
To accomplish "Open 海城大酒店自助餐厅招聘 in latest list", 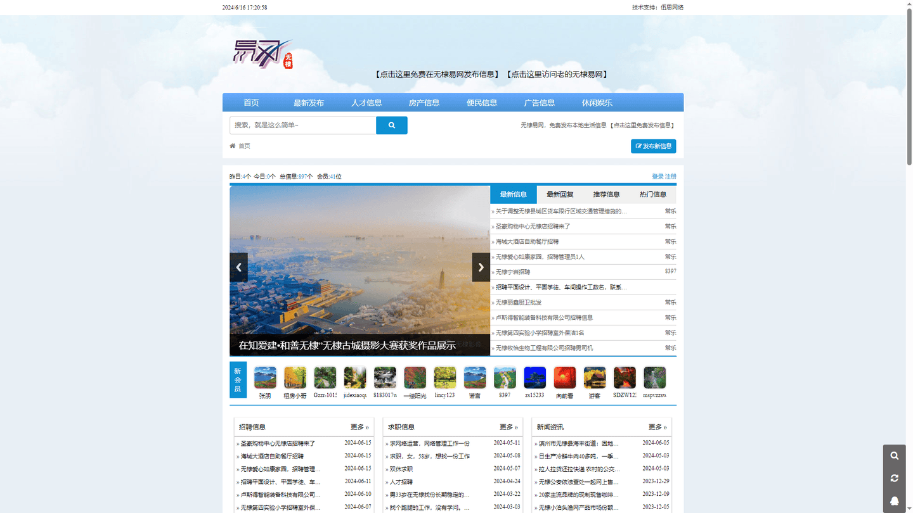I will pyautogui.click(x=528, y=242).
